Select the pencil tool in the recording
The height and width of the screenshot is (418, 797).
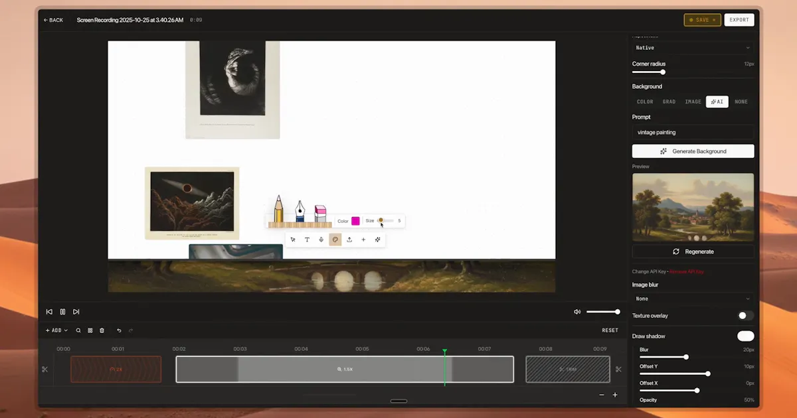278,208
